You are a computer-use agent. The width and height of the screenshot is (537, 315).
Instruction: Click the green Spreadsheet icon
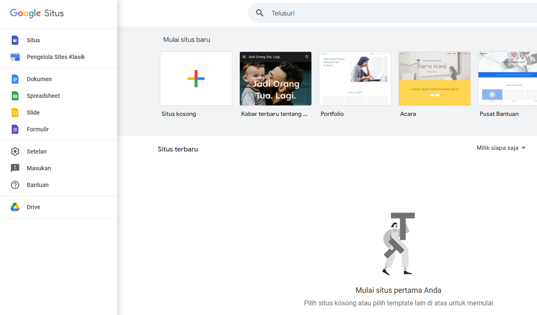point(15,96)
